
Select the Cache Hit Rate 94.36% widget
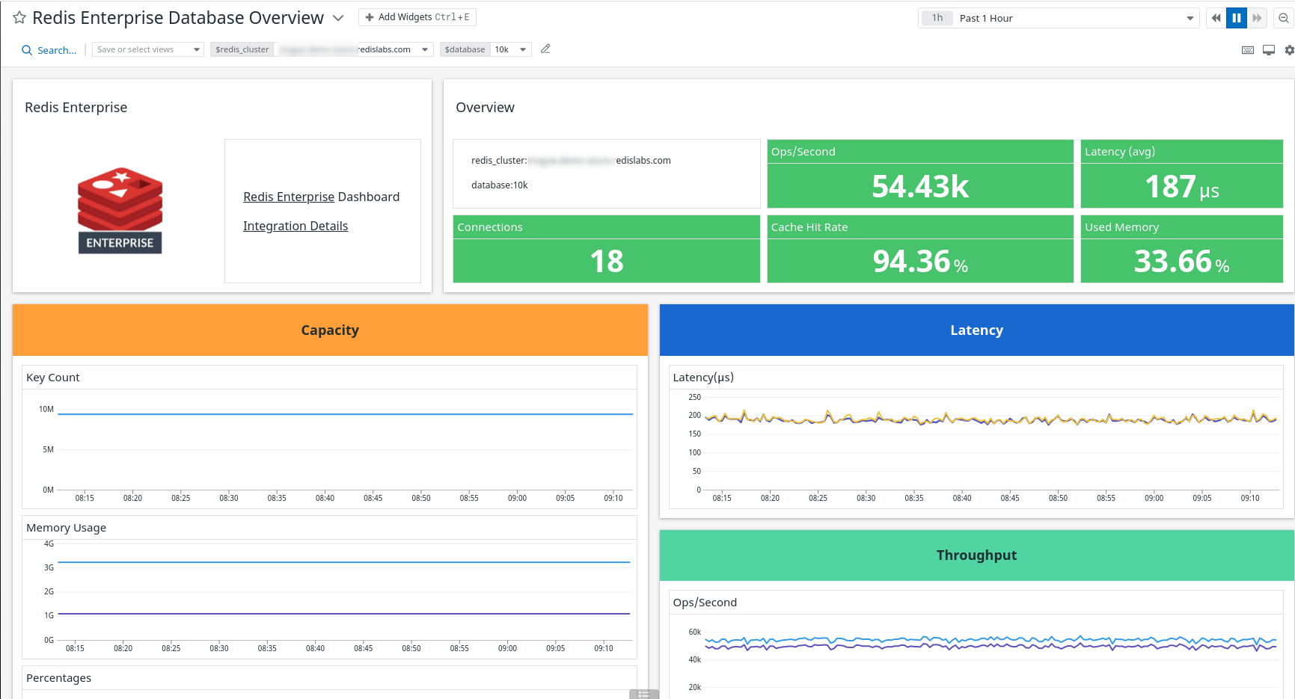pos(920,249)
